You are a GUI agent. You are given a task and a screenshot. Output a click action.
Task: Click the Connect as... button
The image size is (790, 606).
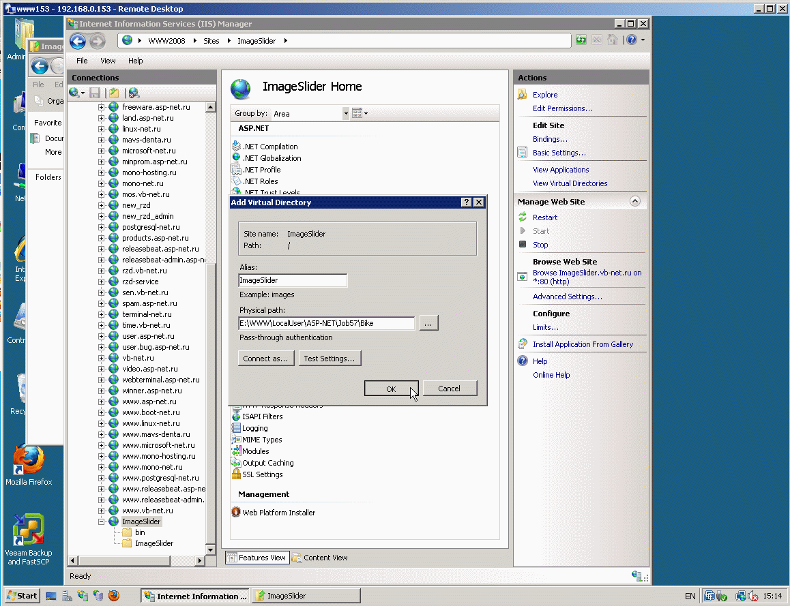click(265, 359)
